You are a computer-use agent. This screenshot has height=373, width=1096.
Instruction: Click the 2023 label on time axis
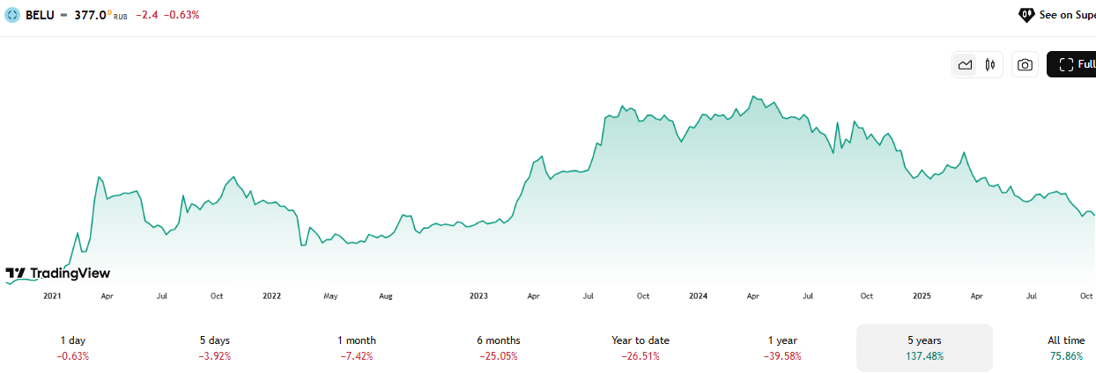pyautogui.click(x=478, y=296)
